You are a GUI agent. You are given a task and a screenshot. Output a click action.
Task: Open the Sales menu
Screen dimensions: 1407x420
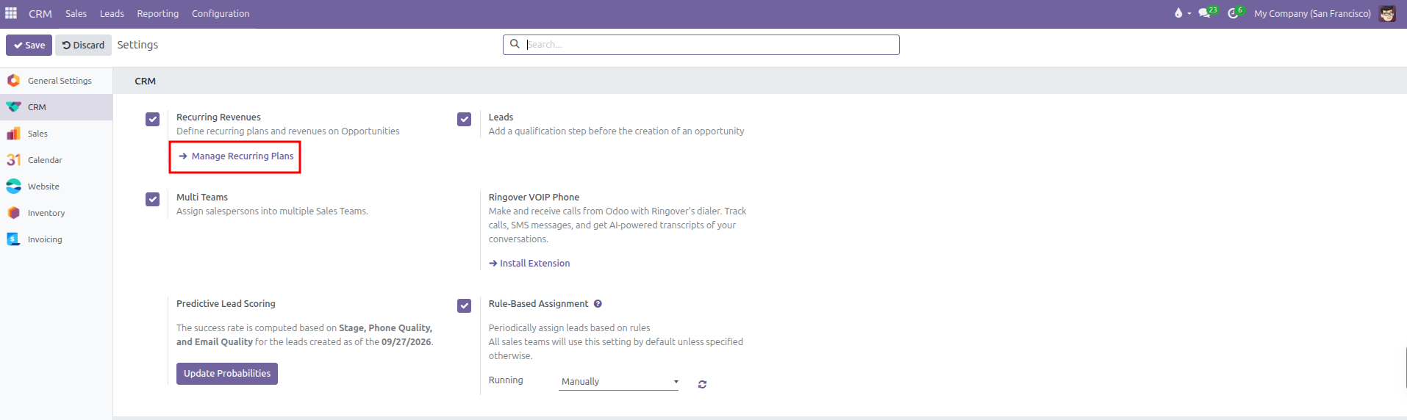76,13
